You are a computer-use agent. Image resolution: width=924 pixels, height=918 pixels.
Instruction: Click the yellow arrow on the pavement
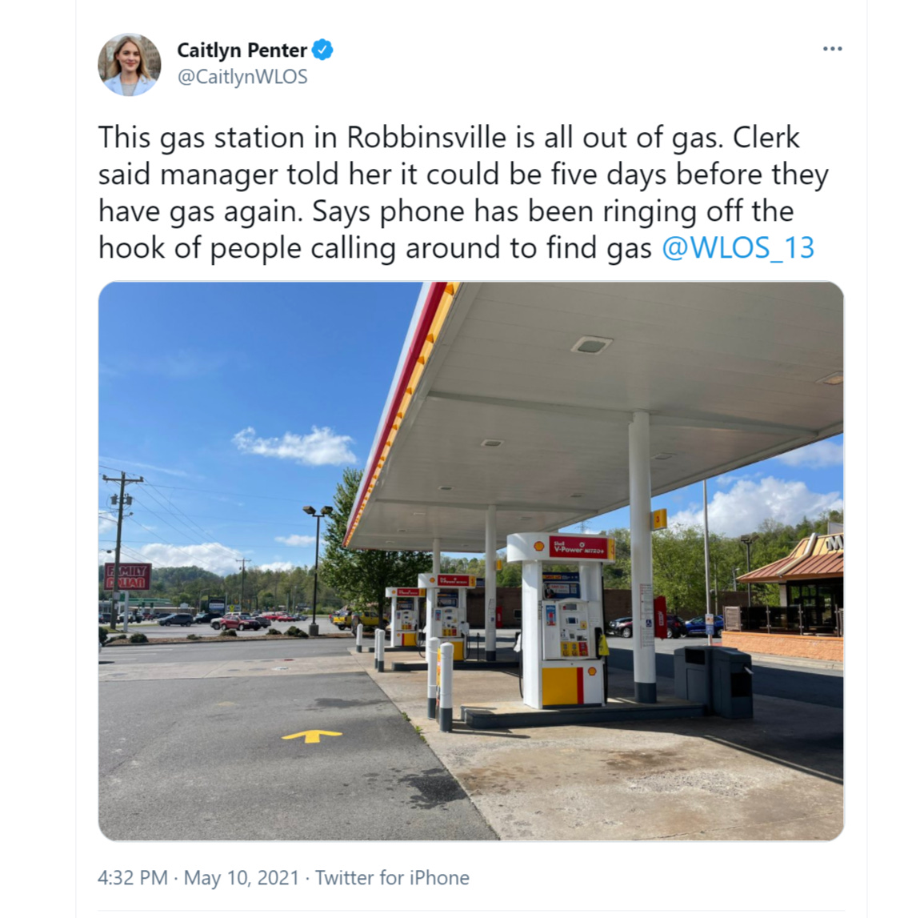[x=312, y=736]
